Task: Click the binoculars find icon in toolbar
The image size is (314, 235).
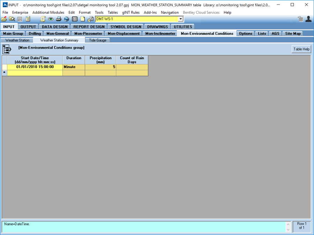Action: click(x=12, y=19)
